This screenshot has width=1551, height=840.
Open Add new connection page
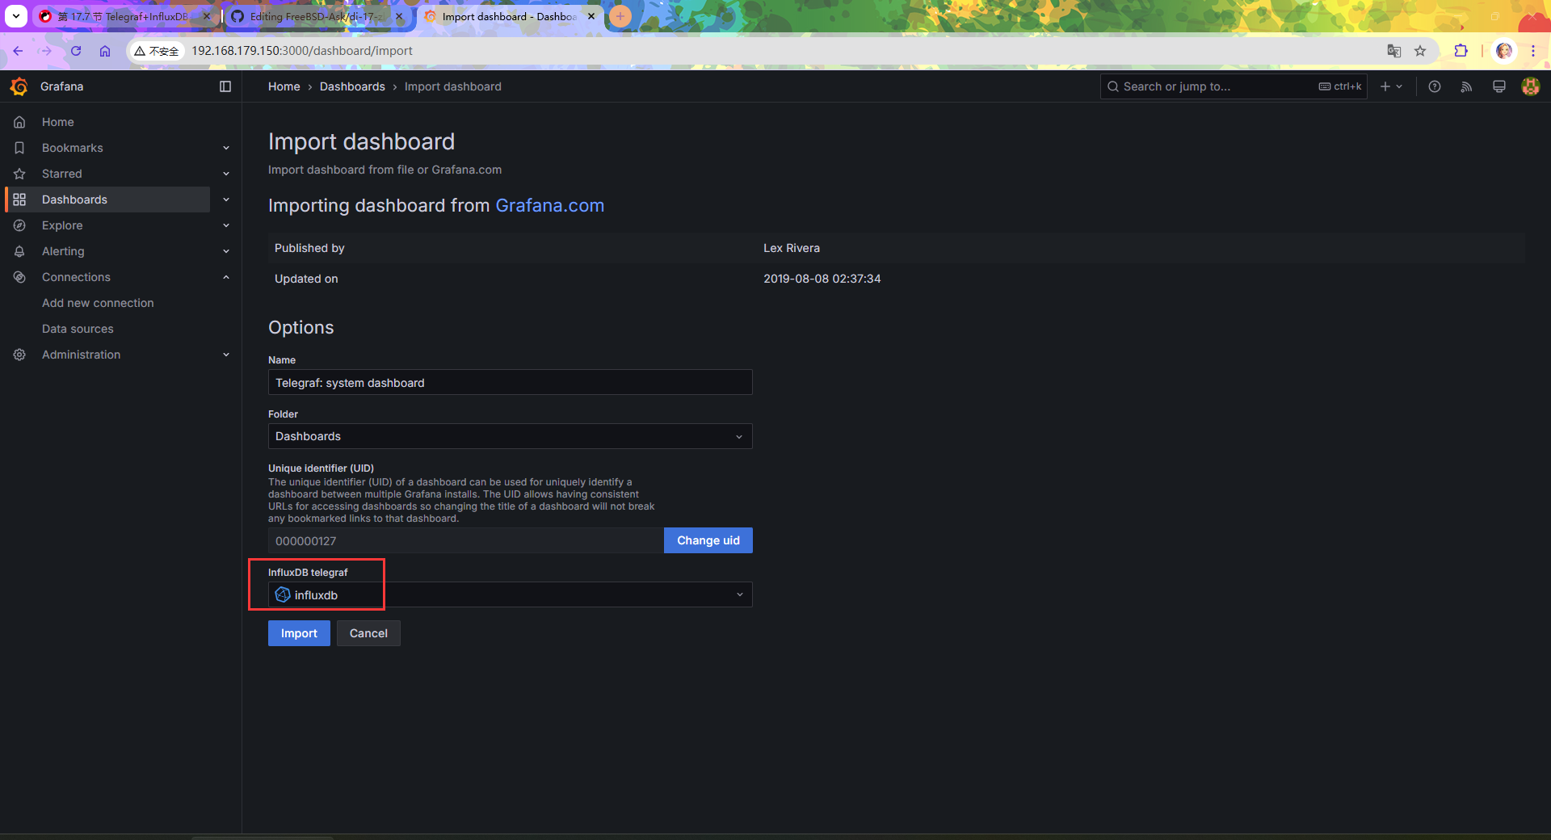tap(98, 303)
